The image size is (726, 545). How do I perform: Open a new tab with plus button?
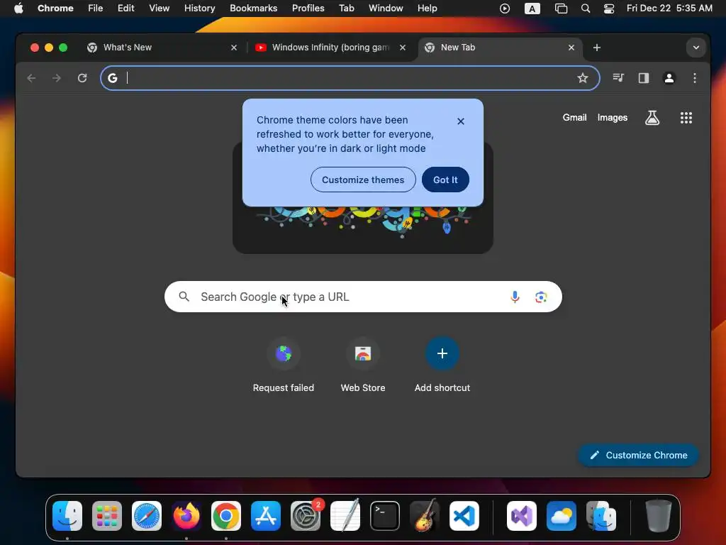[597, 48]
